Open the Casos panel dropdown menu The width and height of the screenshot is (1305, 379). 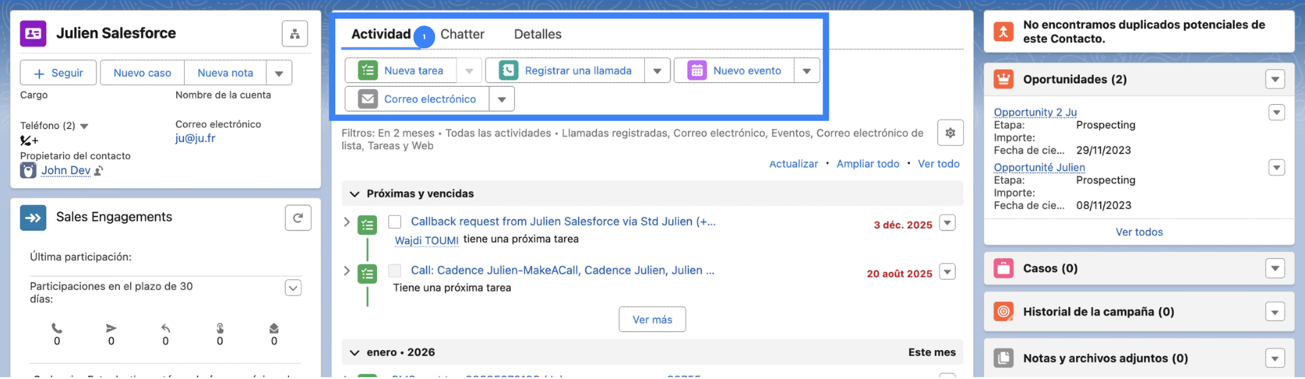(1274, 269)
